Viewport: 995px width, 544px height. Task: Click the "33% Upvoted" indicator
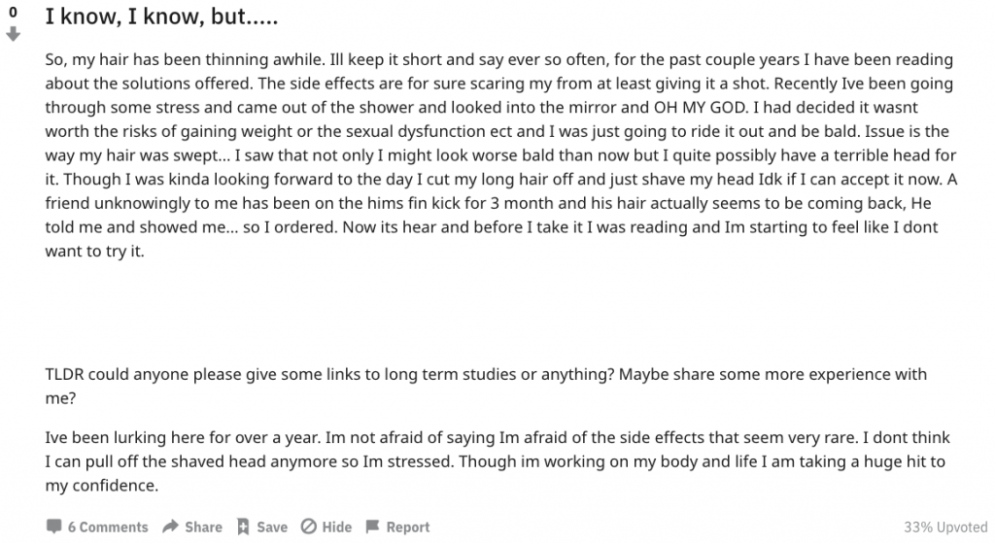944,527
